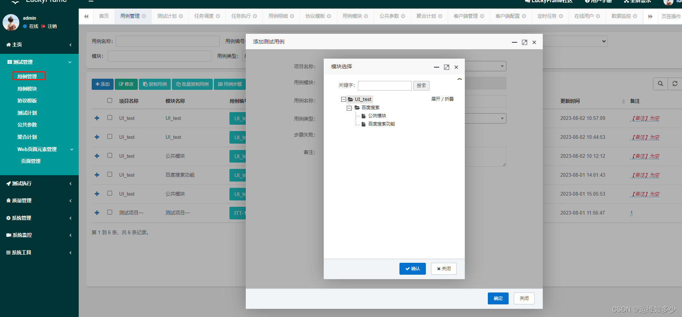The height and width of the screenshot is (317, 682).
Task: Click the admin user avatar in the sidebar
Action: 11,22
